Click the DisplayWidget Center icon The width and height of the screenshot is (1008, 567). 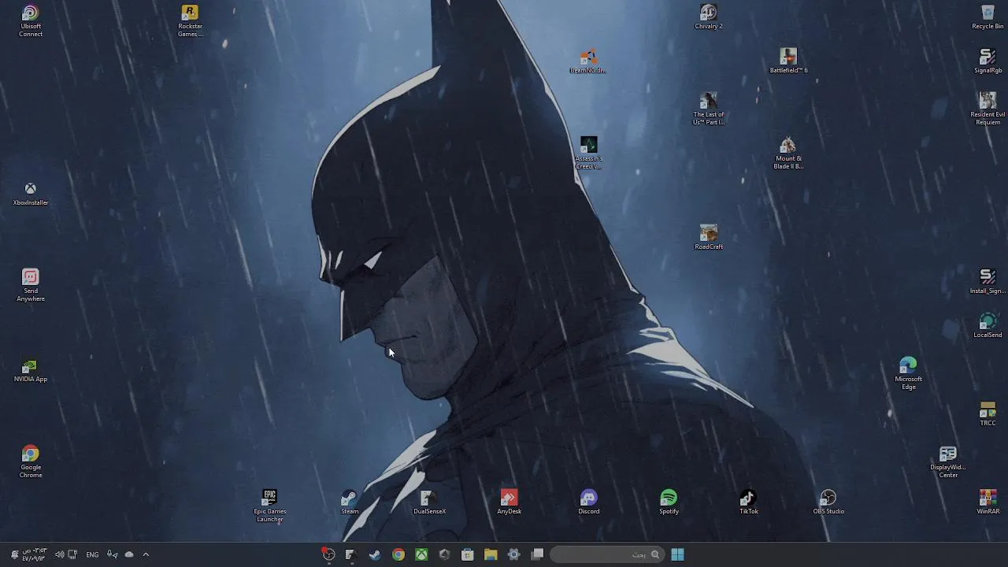pos(948,461)
